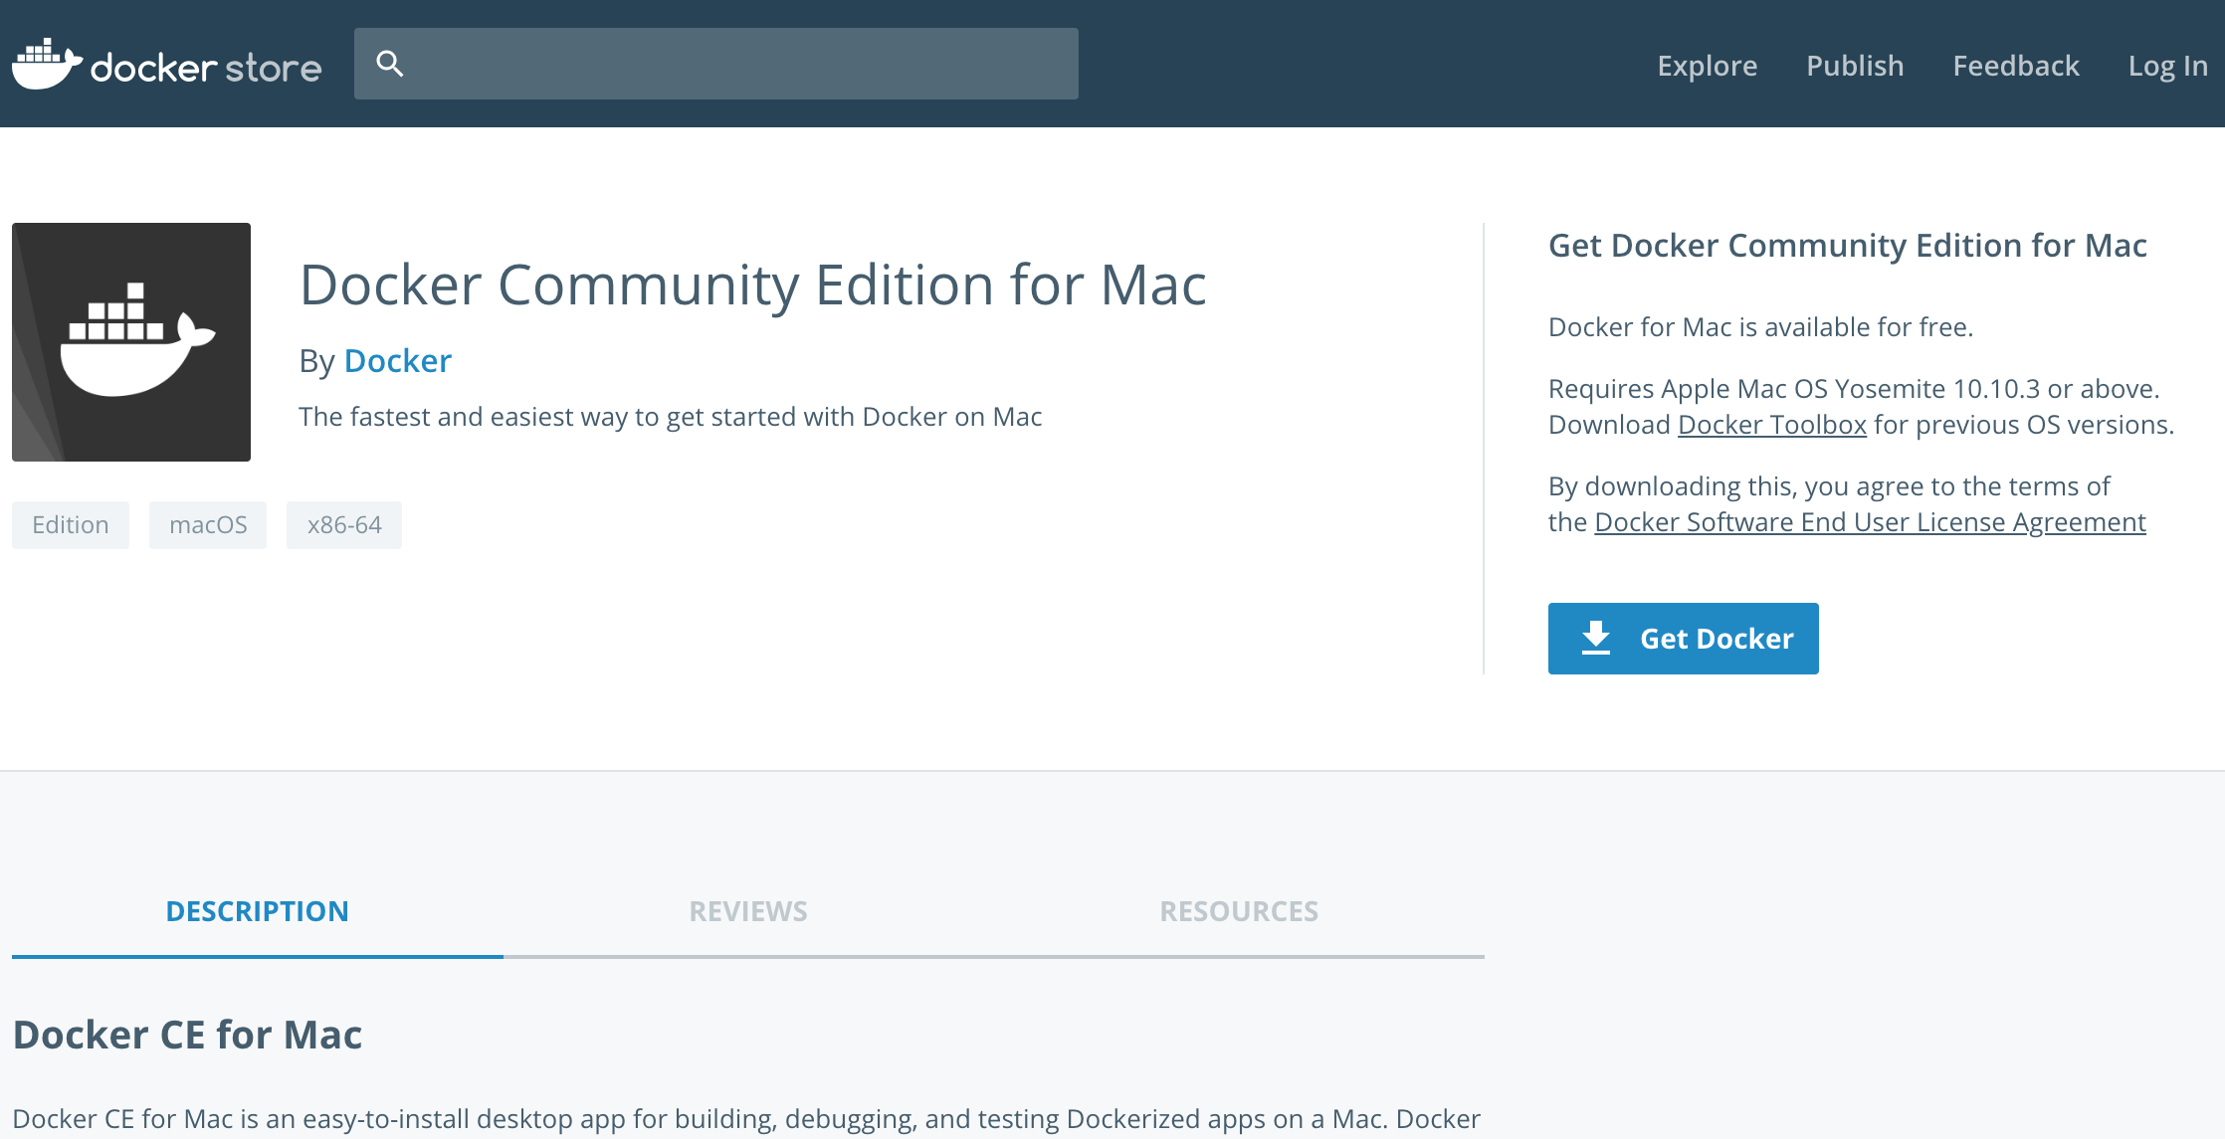The width and height of the screenshot is (2225, 1139).
Task: Click the 'Docker' publisher link under the title
Action: (397, 360)
